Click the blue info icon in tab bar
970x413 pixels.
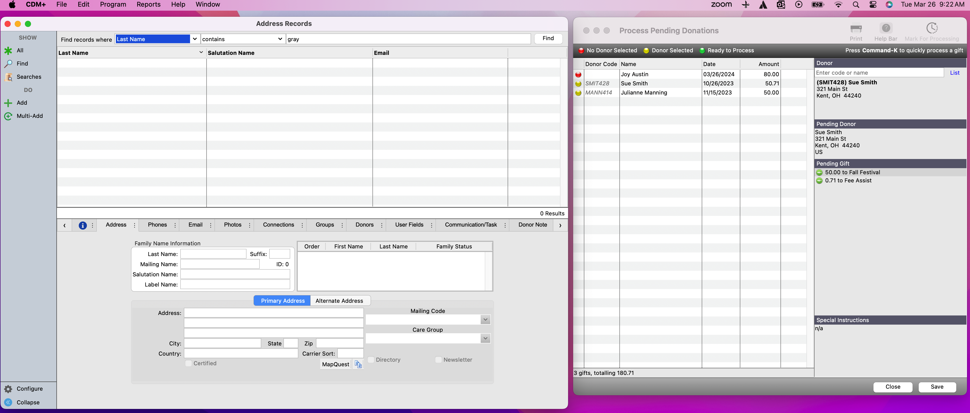click(83, 225)
